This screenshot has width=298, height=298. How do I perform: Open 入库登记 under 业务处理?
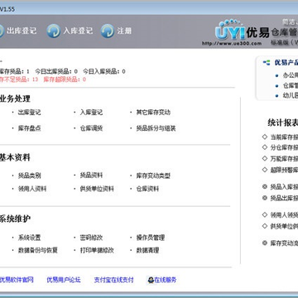coord(91,113)
